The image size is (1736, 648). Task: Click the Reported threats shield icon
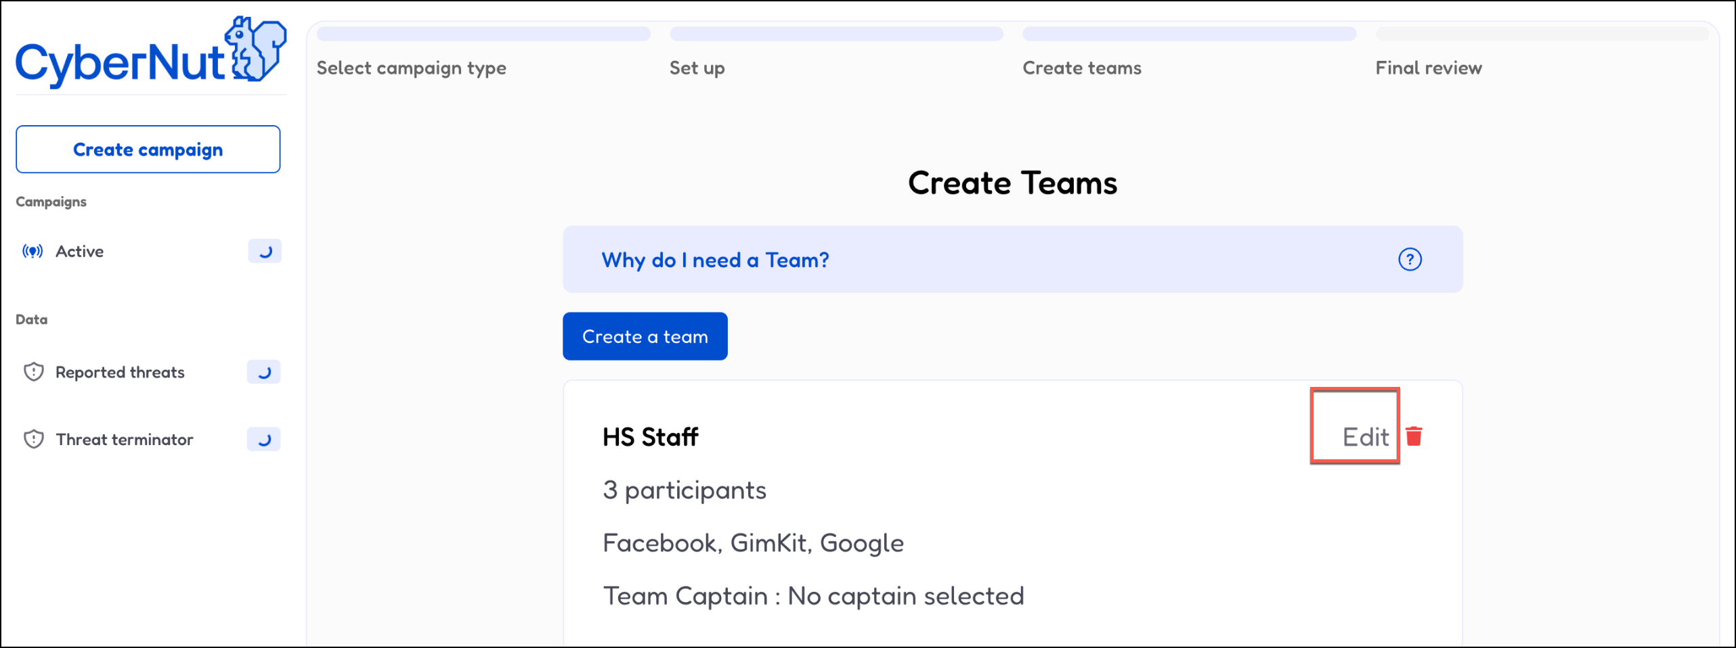pyautogui.click(x=33, y=372)
